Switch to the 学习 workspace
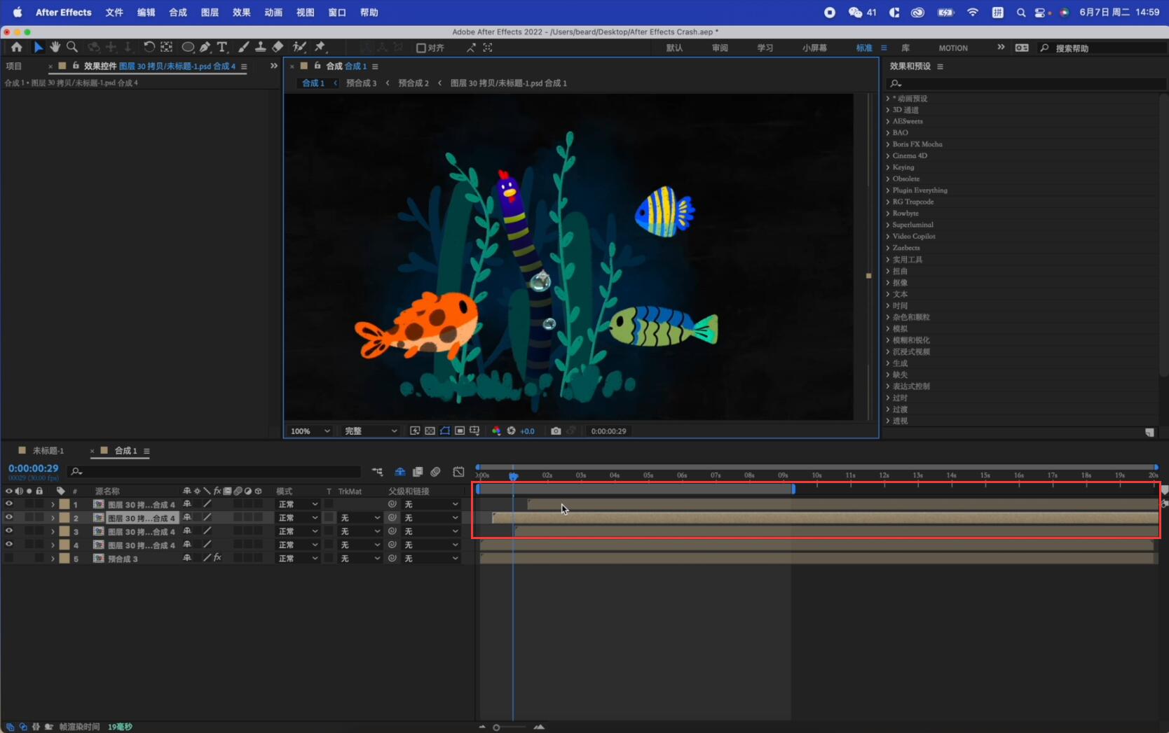Screen dimensions: 1169x733 [765, 48]
